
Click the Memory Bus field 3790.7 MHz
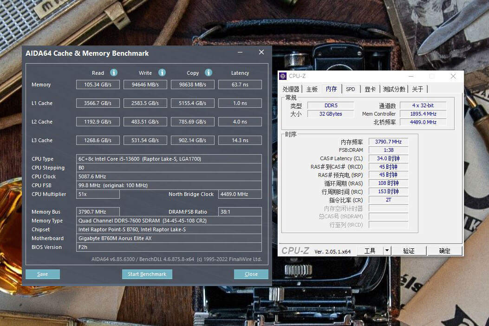click(98, 212)
